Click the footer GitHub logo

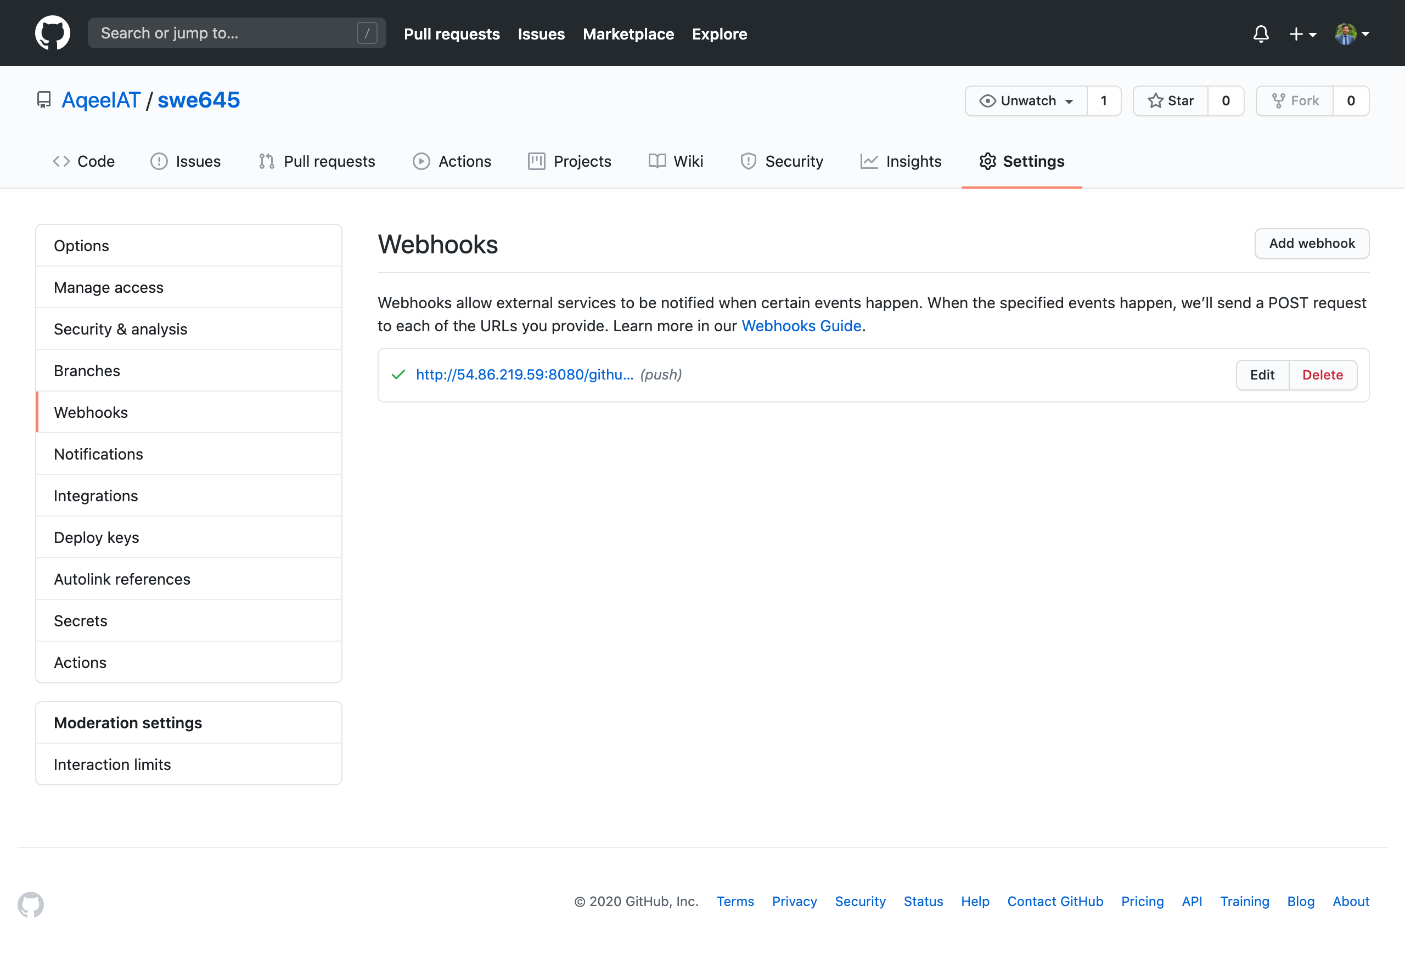coord(31,904)
